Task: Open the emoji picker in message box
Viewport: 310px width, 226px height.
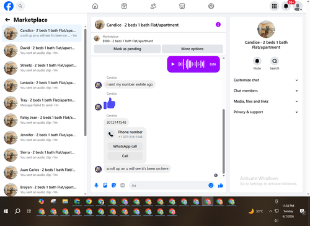Action: click(x=211, y=185)
